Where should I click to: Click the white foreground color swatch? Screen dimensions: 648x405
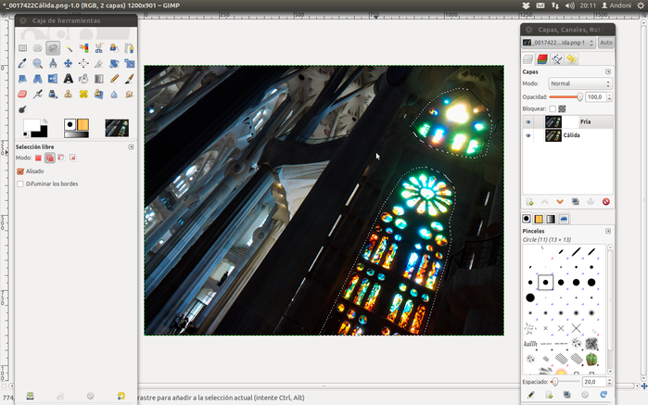click(32, 125)
